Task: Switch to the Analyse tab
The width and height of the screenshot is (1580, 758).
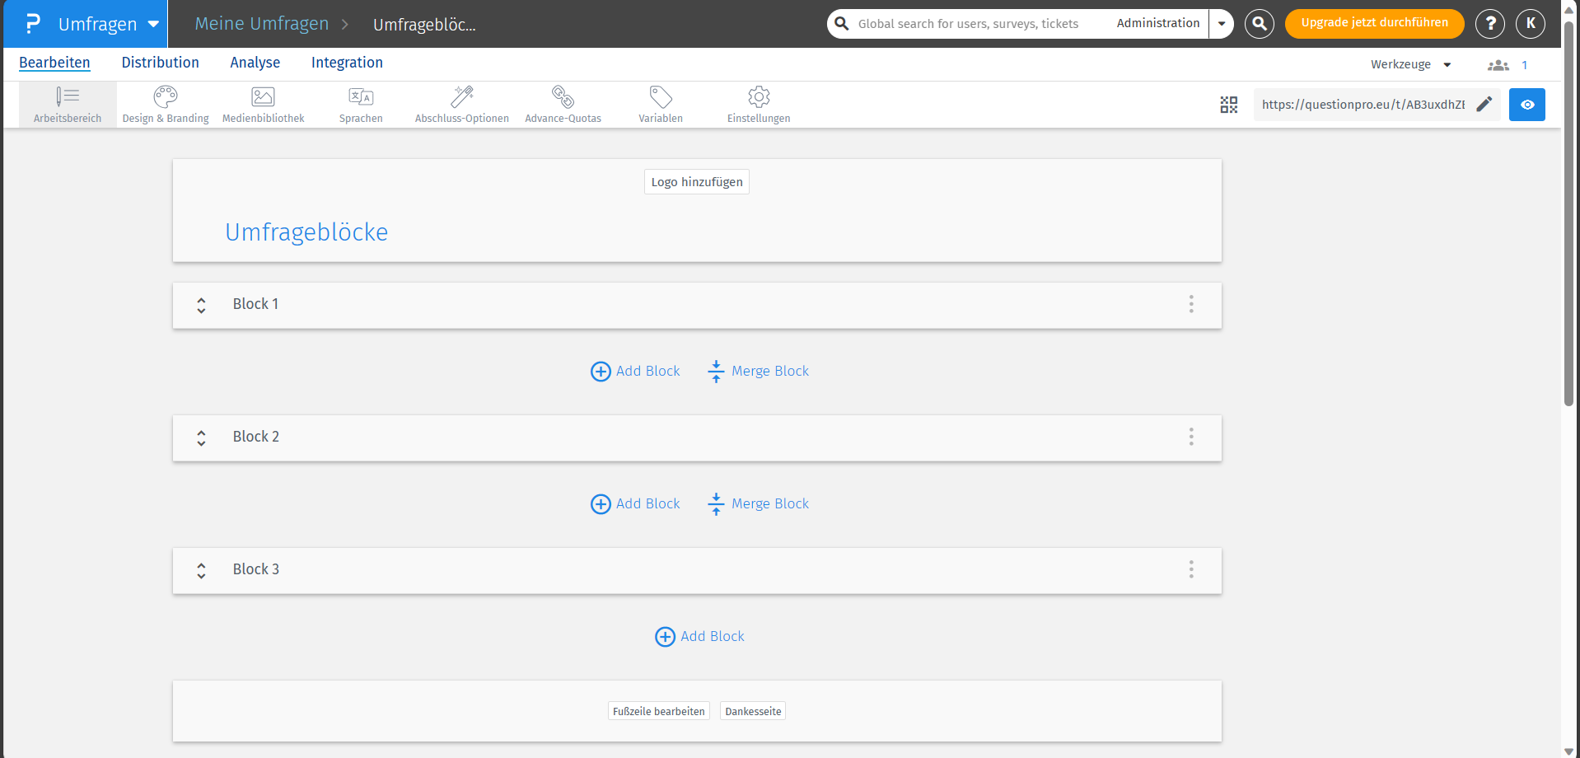Action: pos(255,63)
